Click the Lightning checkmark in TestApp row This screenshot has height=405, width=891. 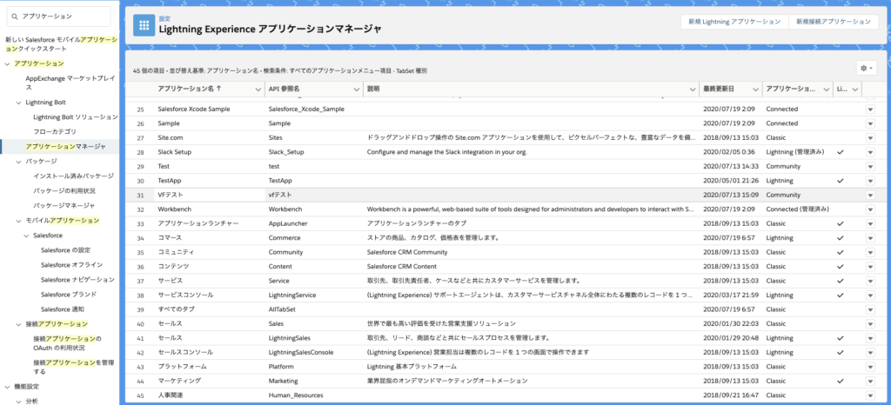click(x=841, y=181)
